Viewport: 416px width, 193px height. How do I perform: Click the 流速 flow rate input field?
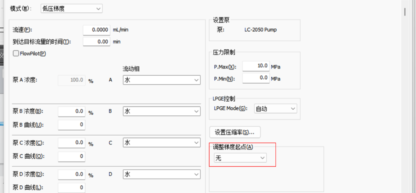pos(96,30)
